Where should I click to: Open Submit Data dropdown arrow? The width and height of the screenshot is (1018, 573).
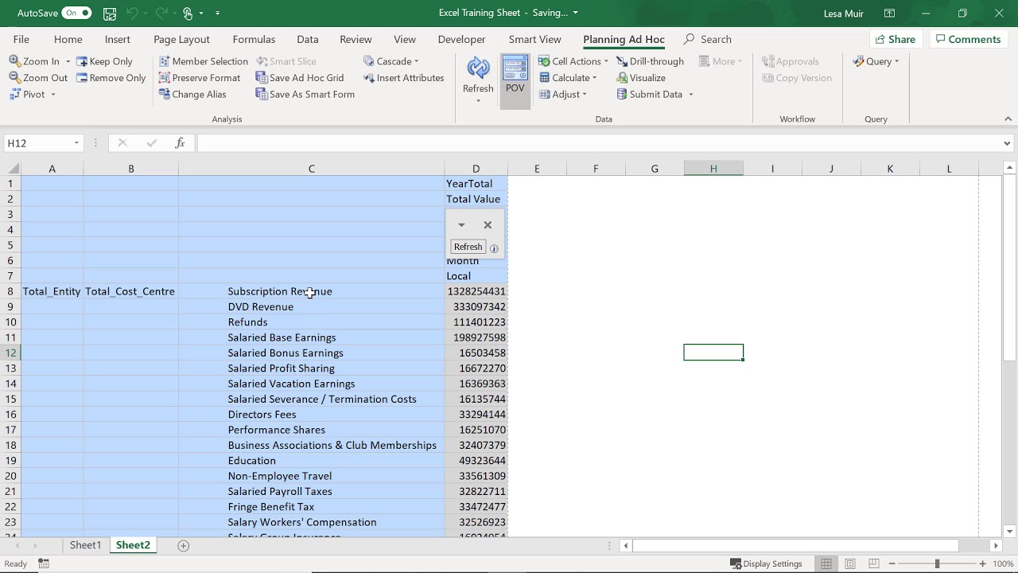click(x=690, y=94)
